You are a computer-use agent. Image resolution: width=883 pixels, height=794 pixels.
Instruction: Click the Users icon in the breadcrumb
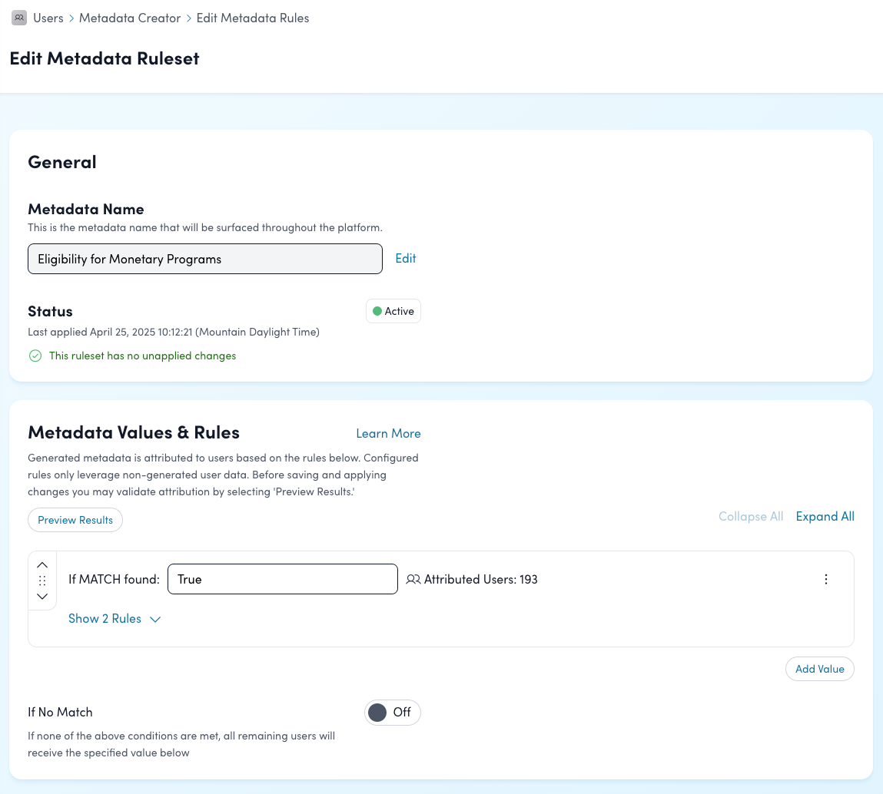(x=19, y=18)
